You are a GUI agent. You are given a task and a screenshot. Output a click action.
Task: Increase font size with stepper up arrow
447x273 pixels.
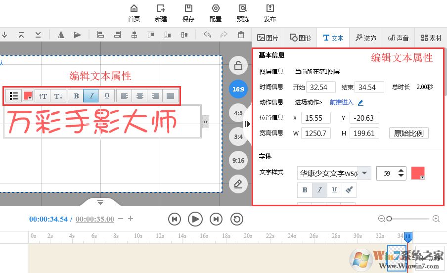pos(401,170)
